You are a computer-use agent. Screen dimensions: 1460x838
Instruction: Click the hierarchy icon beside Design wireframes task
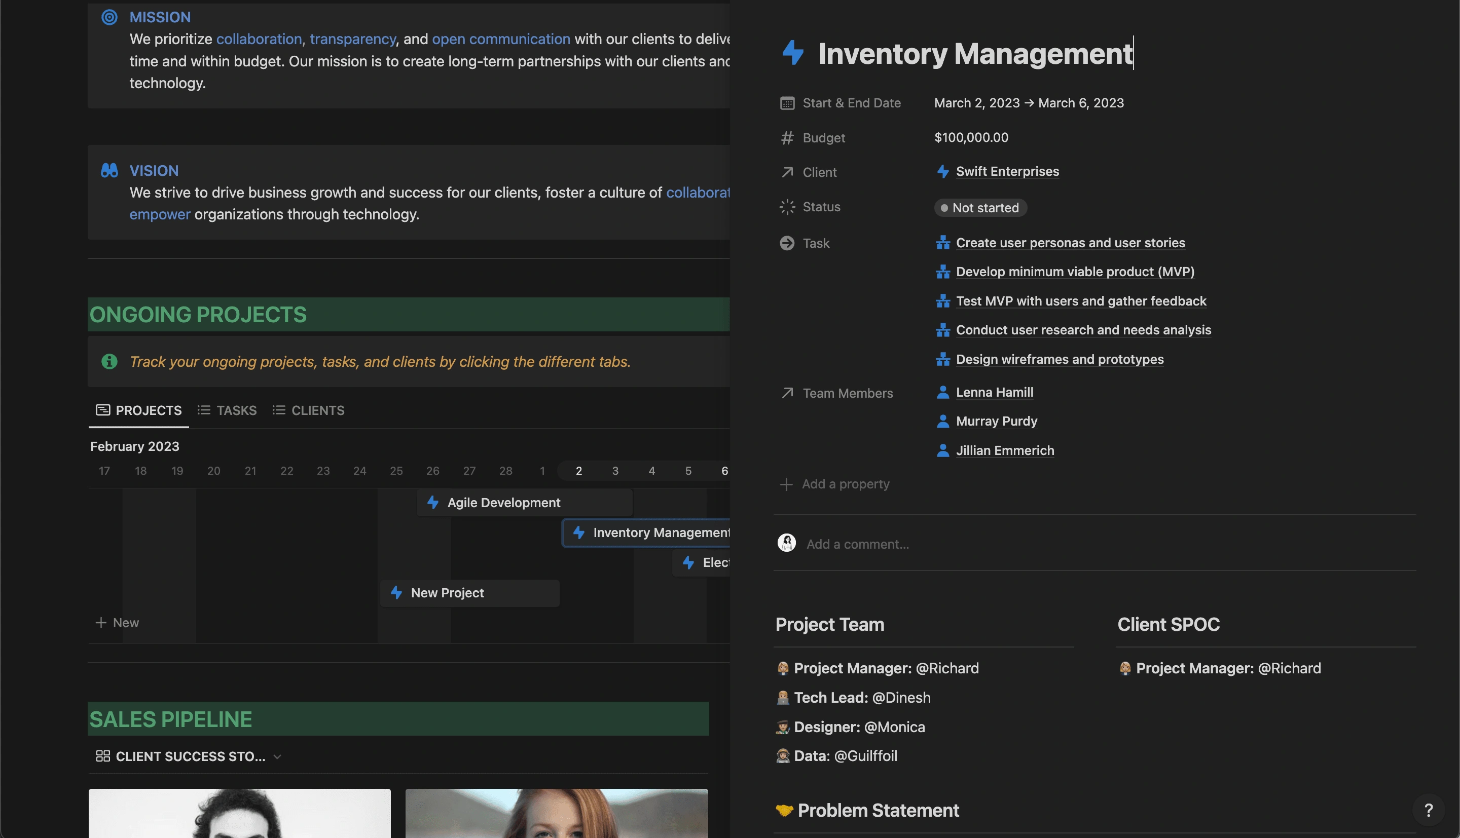(942, 359)
